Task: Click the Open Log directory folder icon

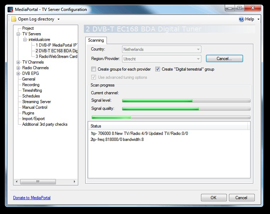Action: (x=14, y=19)
